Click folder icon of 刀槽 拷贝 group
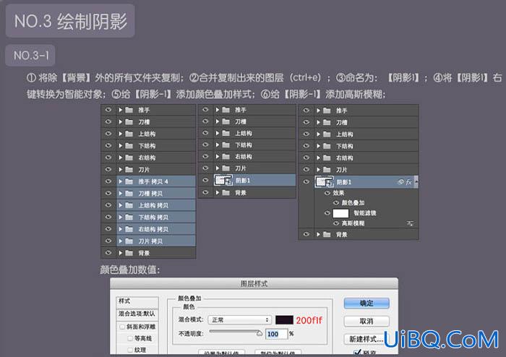The image size is (506, 357). tap(129, 194)
